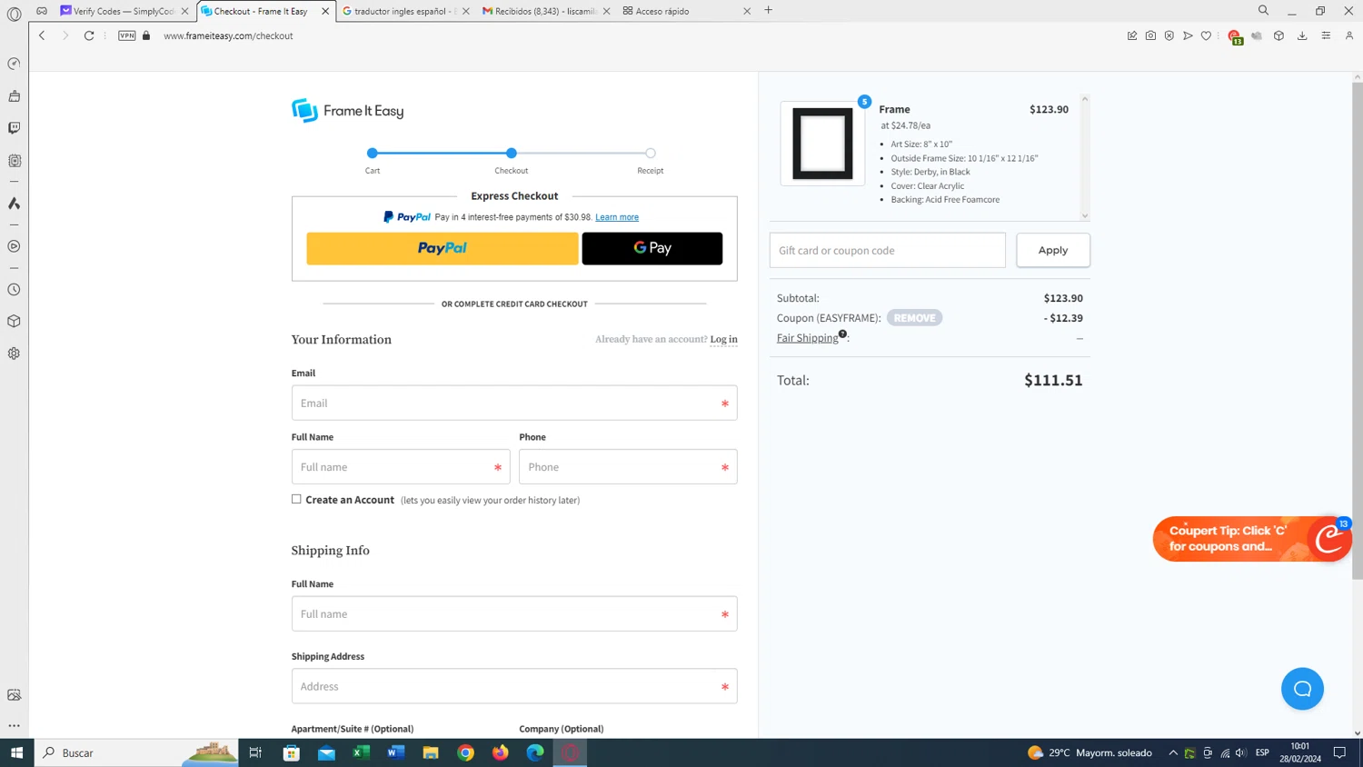Focus the Email input field

point(514,403)
